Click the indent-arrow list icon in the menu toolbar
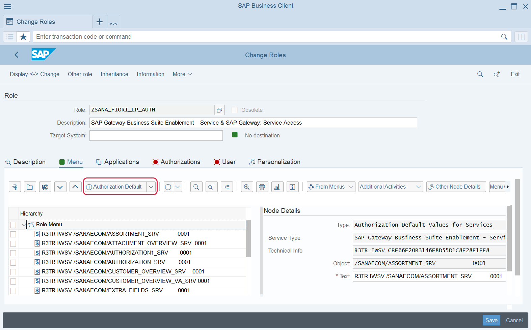This screenshot has width=531, height=330. click(227, 187)
